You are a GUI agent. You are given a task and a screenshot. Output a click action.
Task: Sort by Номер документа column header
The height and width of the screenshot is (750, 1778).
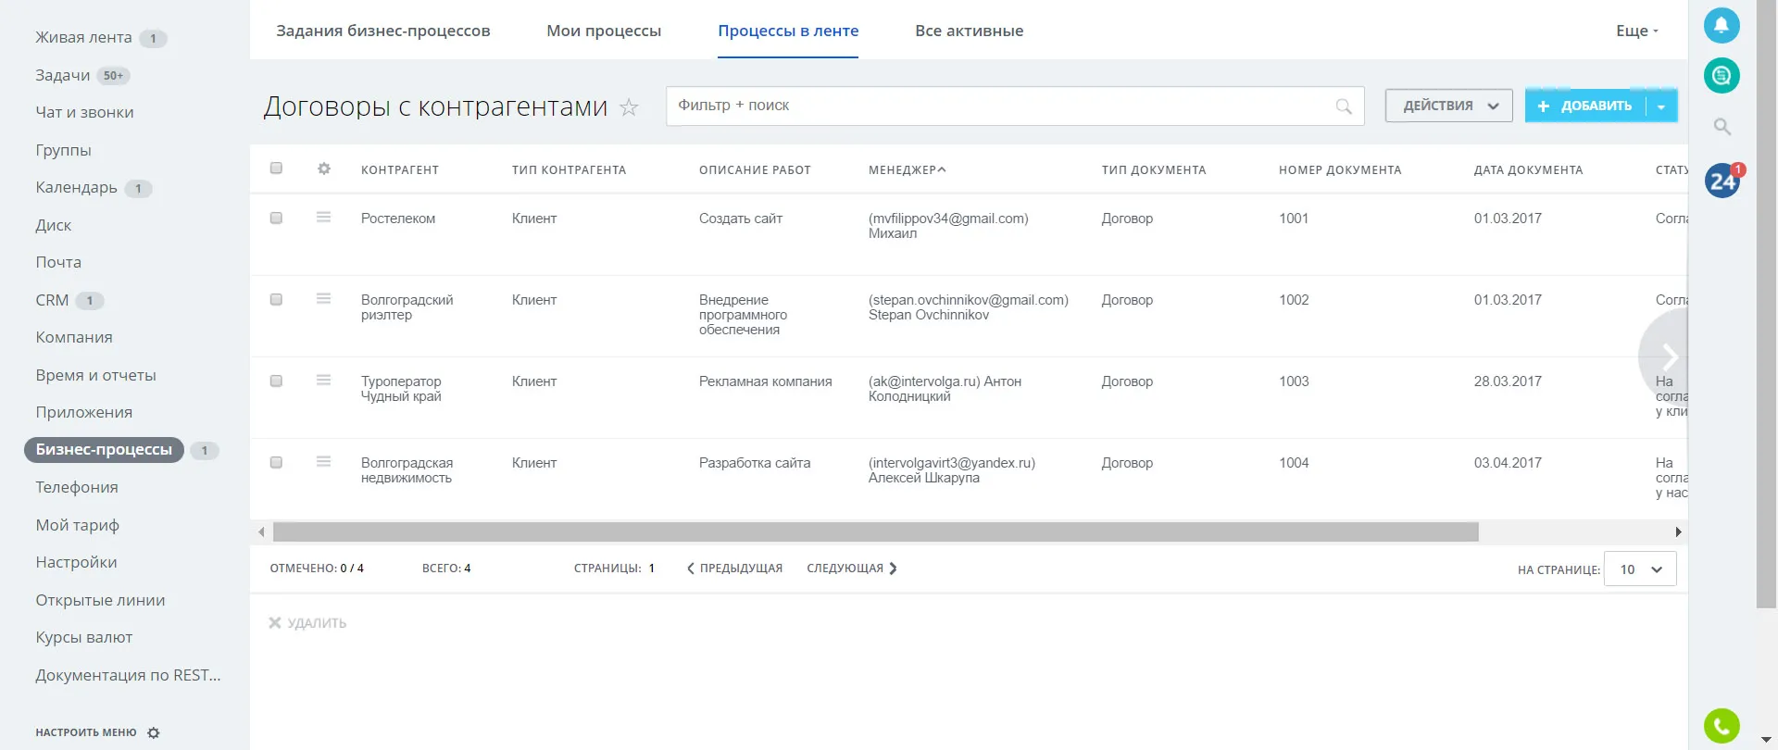click(1340, 169)
